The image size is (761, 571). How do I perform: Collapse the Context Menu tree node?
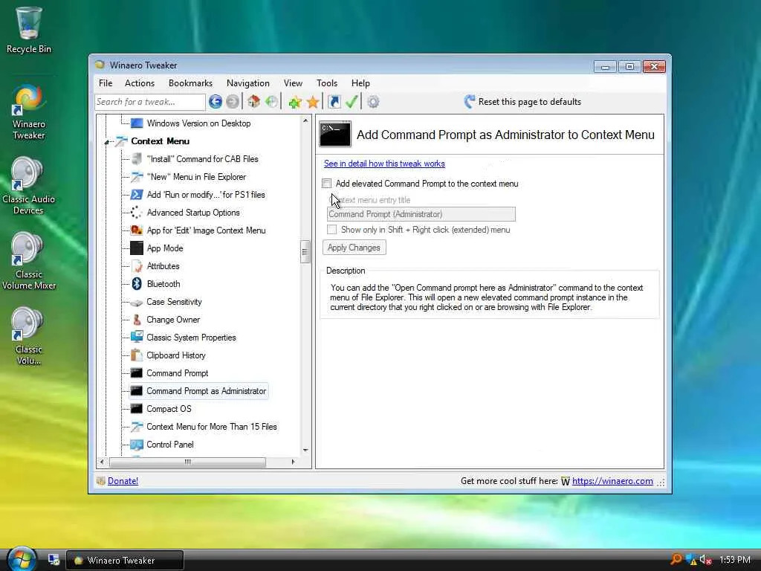click(x=107, y=142)
